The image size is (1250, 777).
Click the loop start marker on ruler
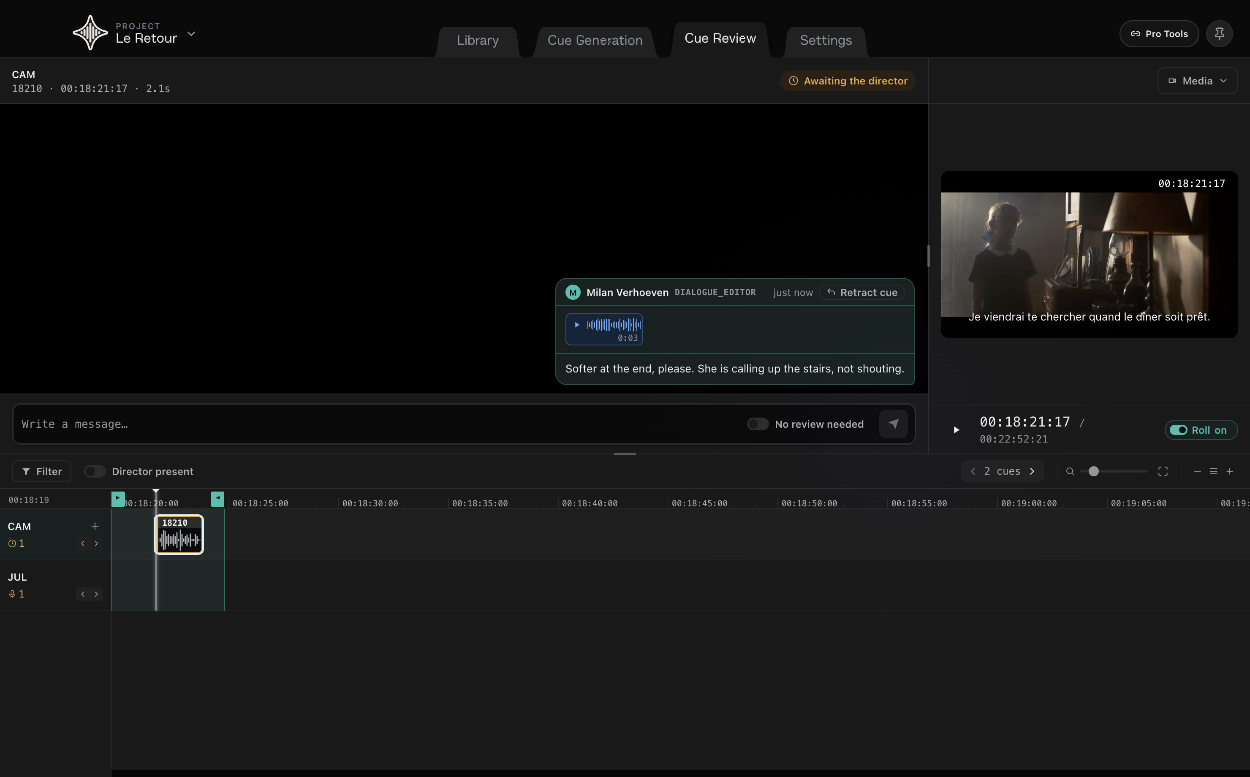[x=118, y=498]
